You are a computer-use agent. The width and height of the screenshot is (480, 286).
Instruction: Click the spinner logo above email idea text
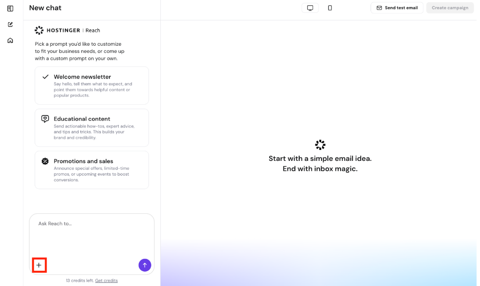[320, 145]
